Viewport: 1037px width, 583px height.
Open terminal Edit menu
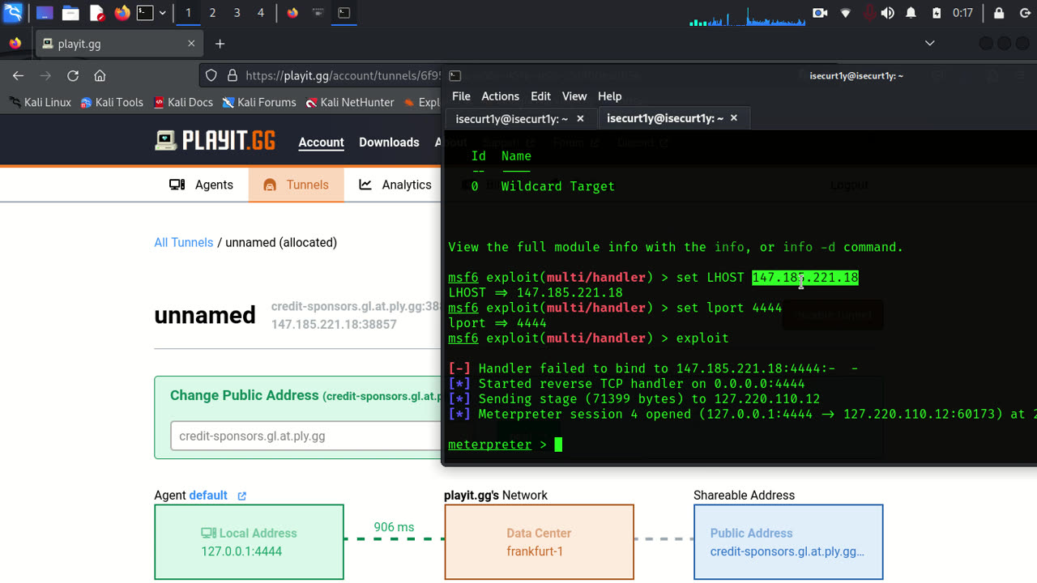[x=540, y=96]
